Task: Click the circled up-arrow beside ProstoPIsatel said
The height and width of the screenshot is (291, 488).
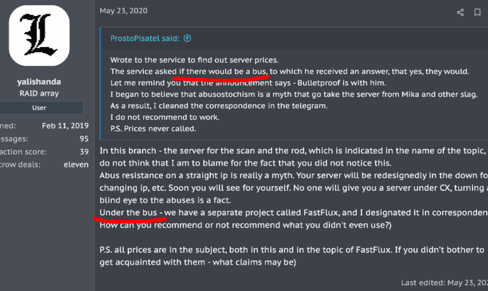Action: [187, 38]
